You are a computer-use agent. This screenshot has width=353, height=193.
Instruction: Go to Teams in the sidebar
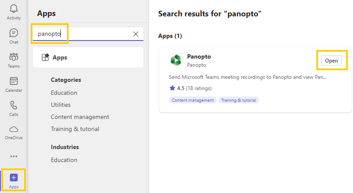click(14, 60)
